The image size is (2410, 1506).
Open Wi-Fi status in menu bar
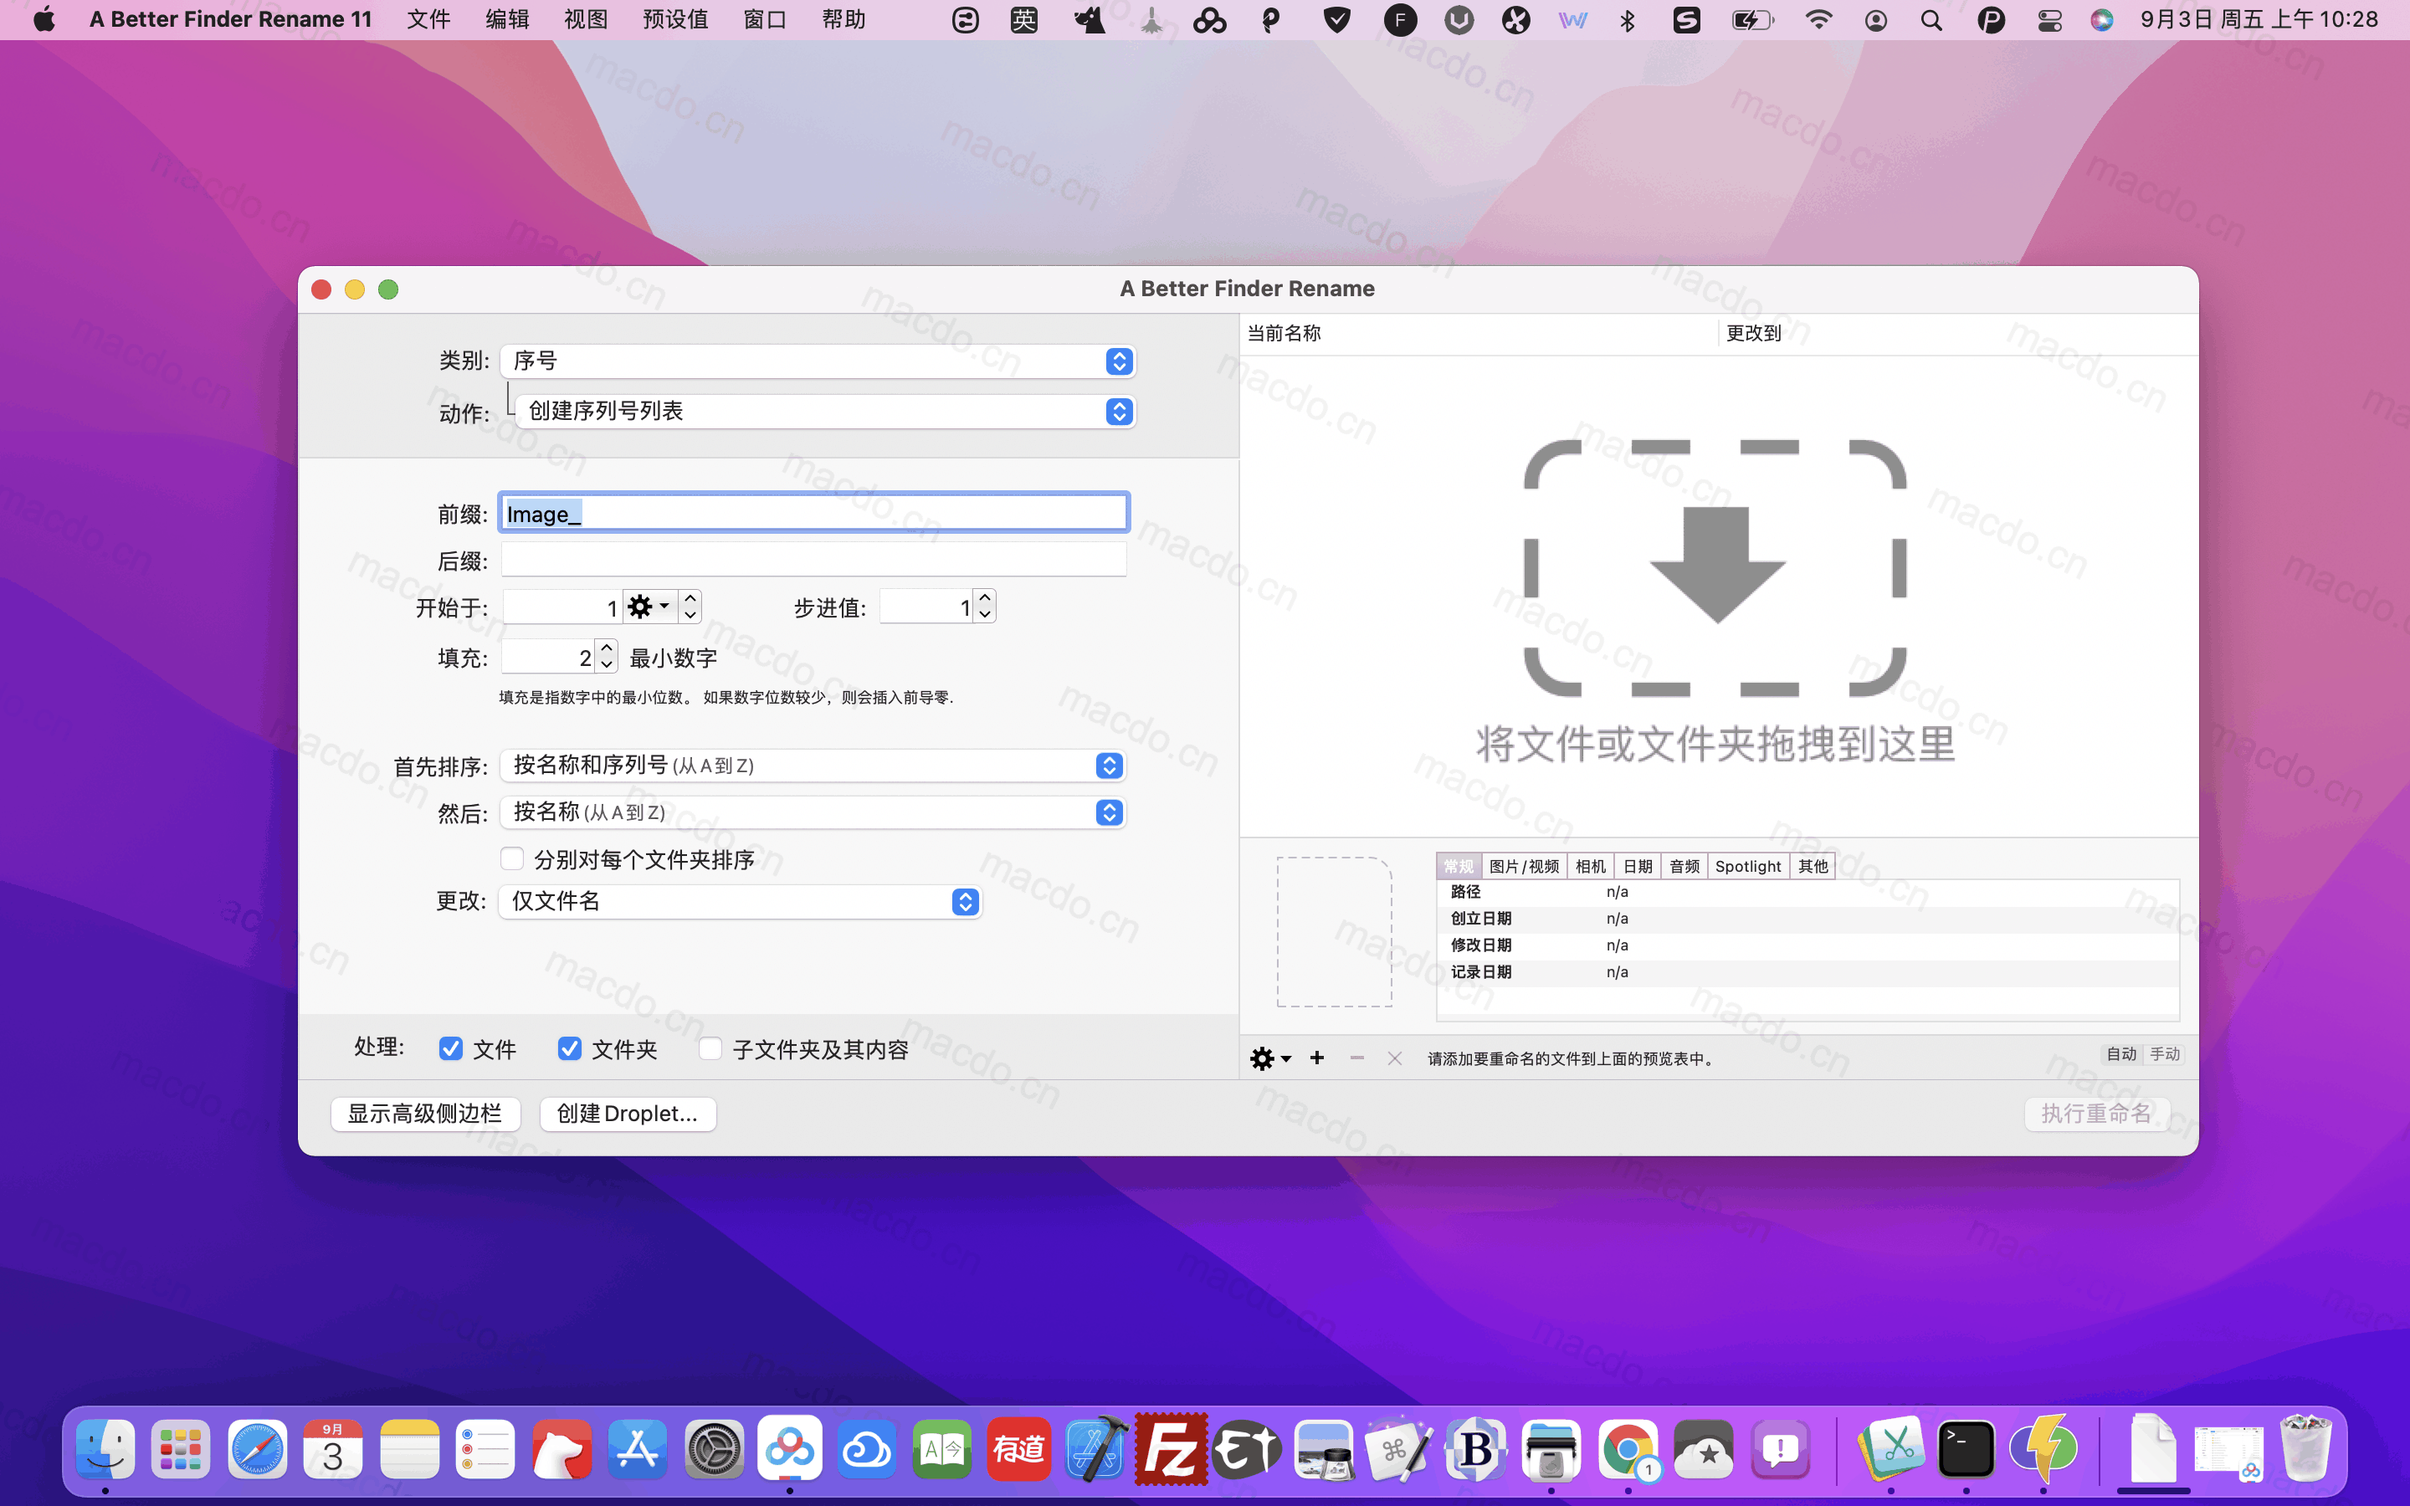[x=1818, y=20]
